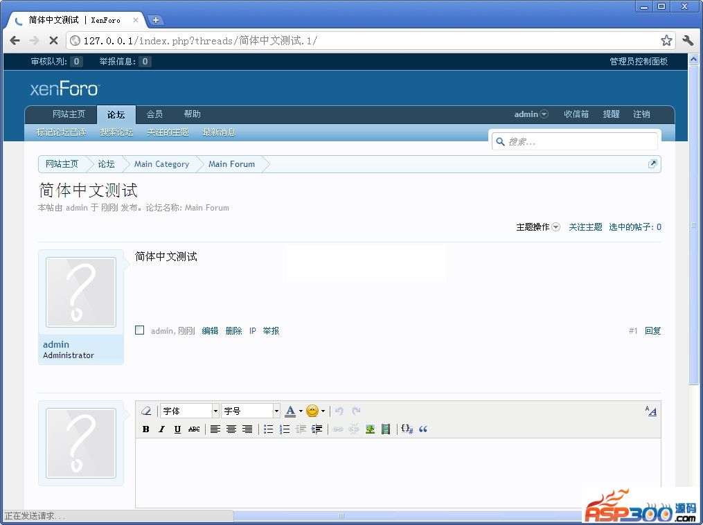Click 关注的主题 sub-navigation link
This screenshot has width=703, height=525.
tap(168, 132)
